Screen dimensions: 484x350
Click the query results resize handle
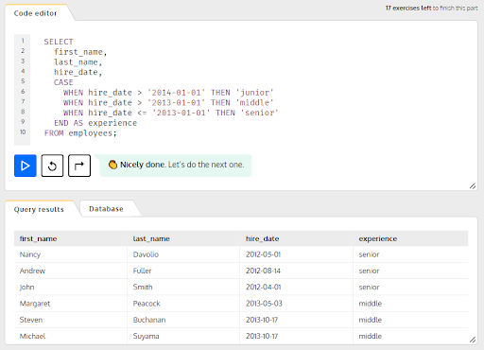coord(473,340)
